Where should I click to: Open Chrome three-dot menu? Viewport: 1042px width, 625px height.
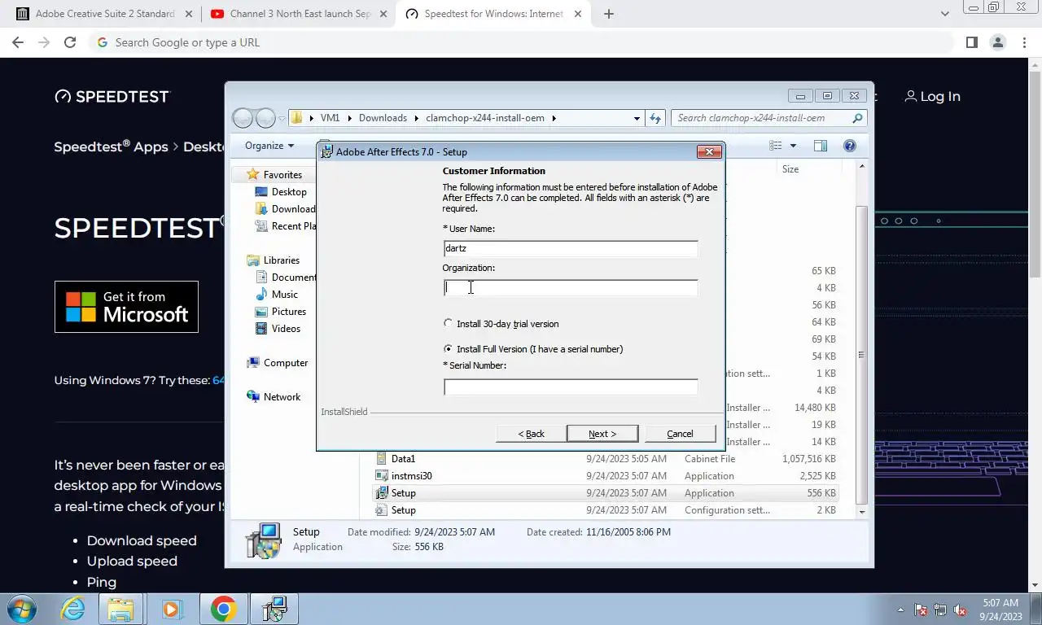(x=1024, y=42)
